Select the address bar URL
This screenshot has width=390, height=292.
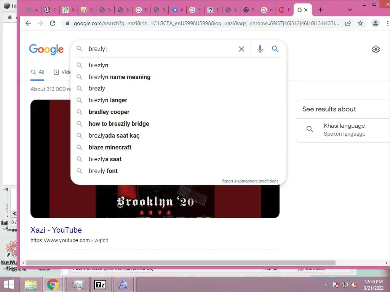(x=206, y=23)
